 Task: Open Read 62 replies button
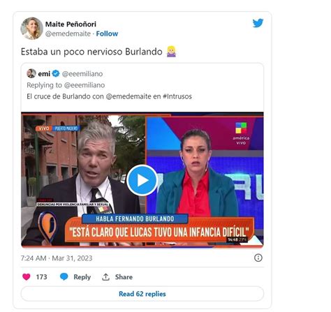[142, 294]
